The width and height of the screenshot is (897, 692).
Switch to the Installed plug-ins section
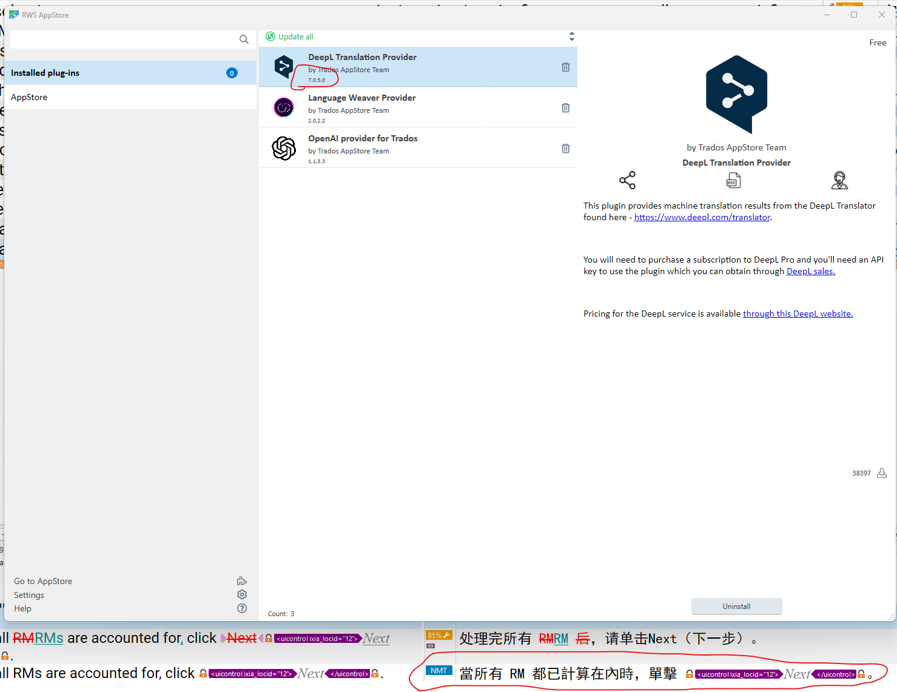pos(45,72)
